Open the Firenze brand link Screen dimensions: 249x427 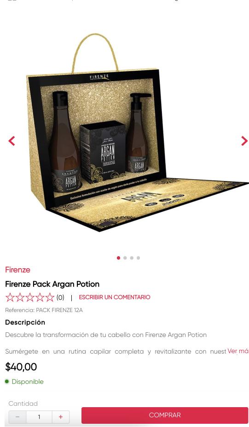pyautogui.click(x=17, y=270)
